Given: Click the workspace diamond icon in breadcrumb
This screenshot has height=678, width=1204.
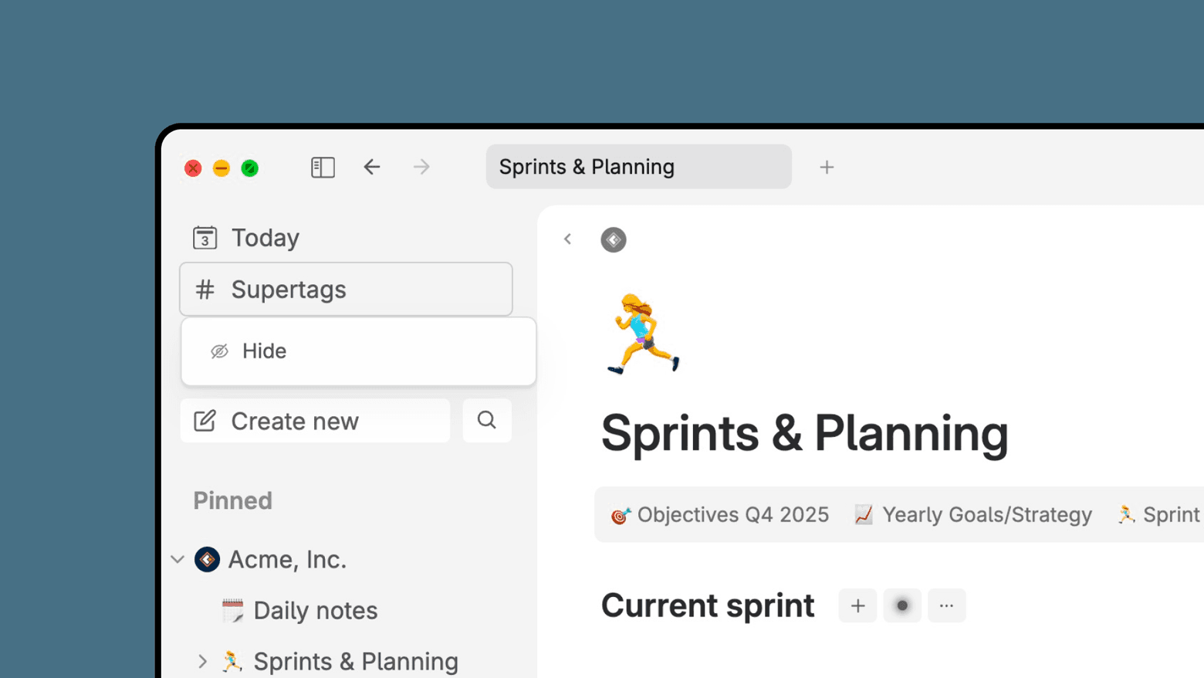Looking at the screenshot, I should (614, 239).
